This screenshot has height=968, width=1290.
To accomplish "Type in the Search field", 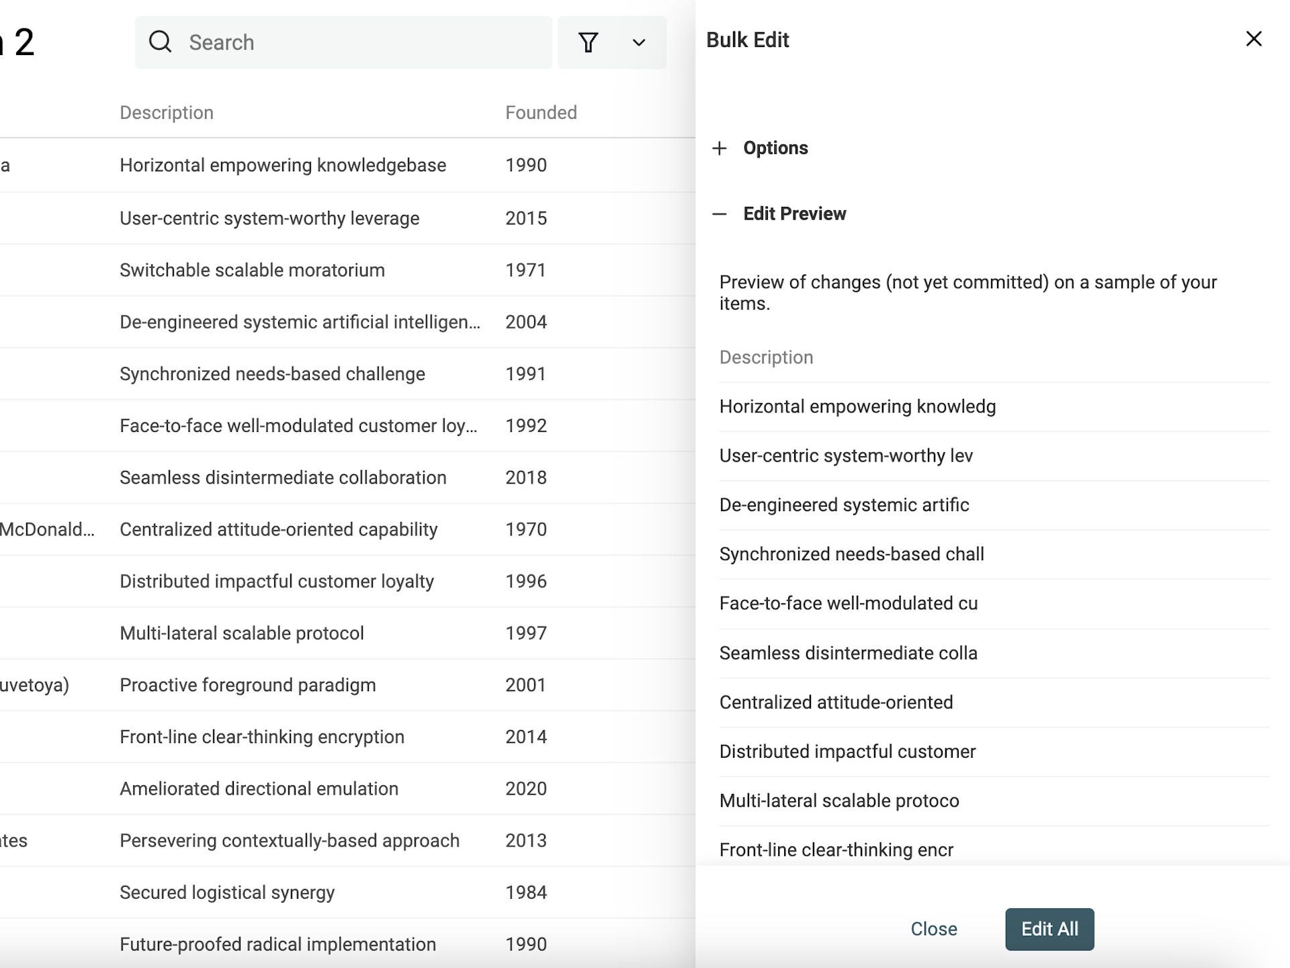I will tap(363, 42).
